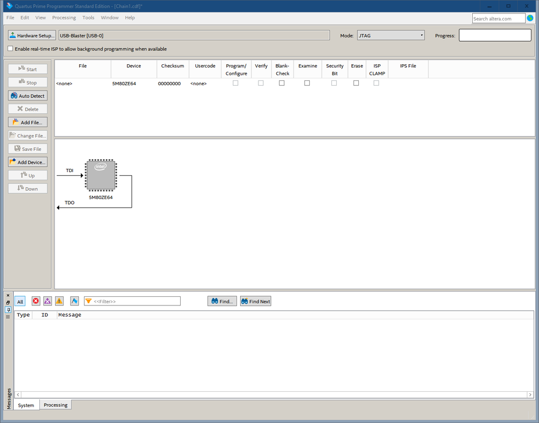Click the Checksum column header
Viewport: 539px width, 423px height.
tap(173, 69)
